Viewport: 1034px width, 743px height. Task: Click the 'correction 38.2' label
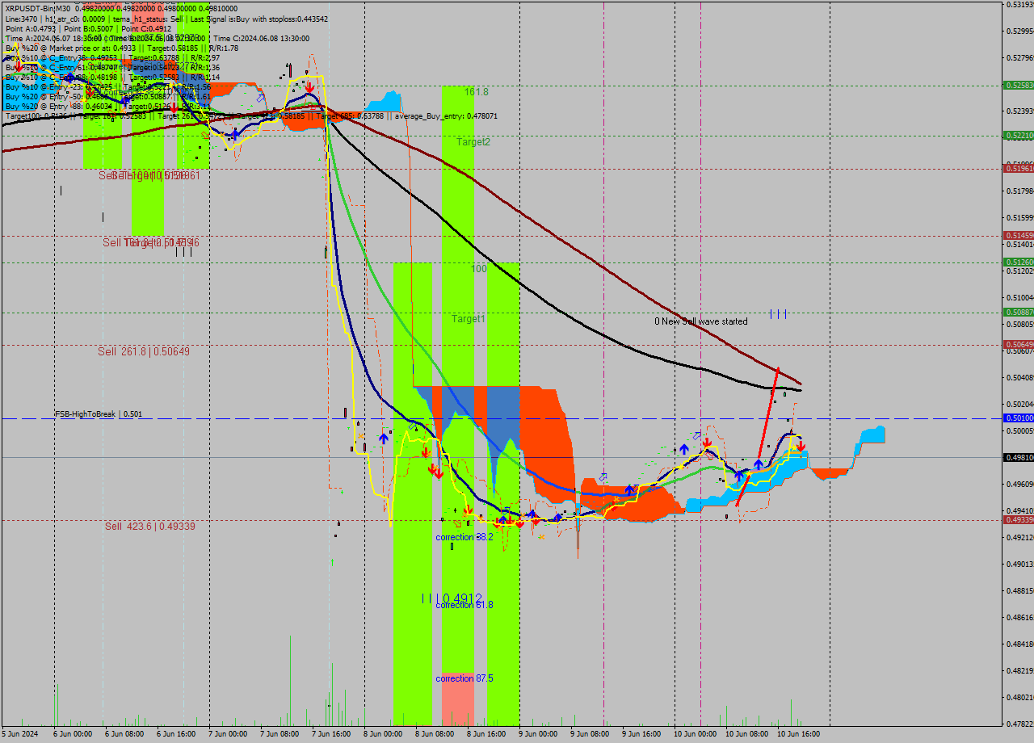click(464, 537)
